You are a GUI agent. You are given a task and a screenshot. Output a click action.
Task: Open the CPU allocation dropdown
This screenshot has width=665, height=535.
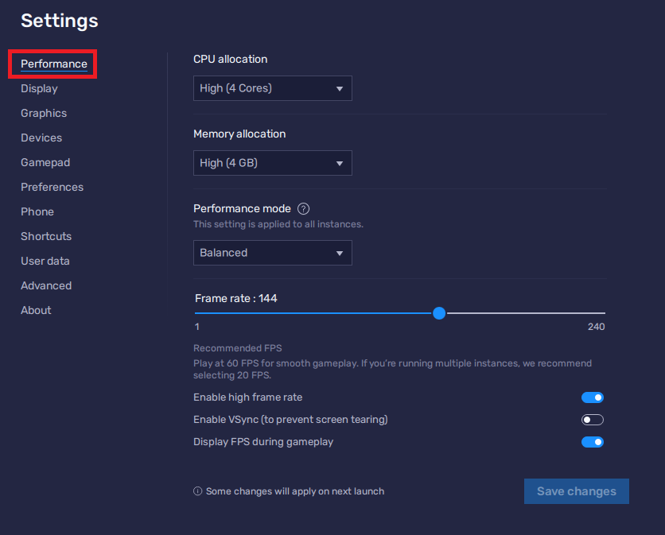(x=272, y=88)
